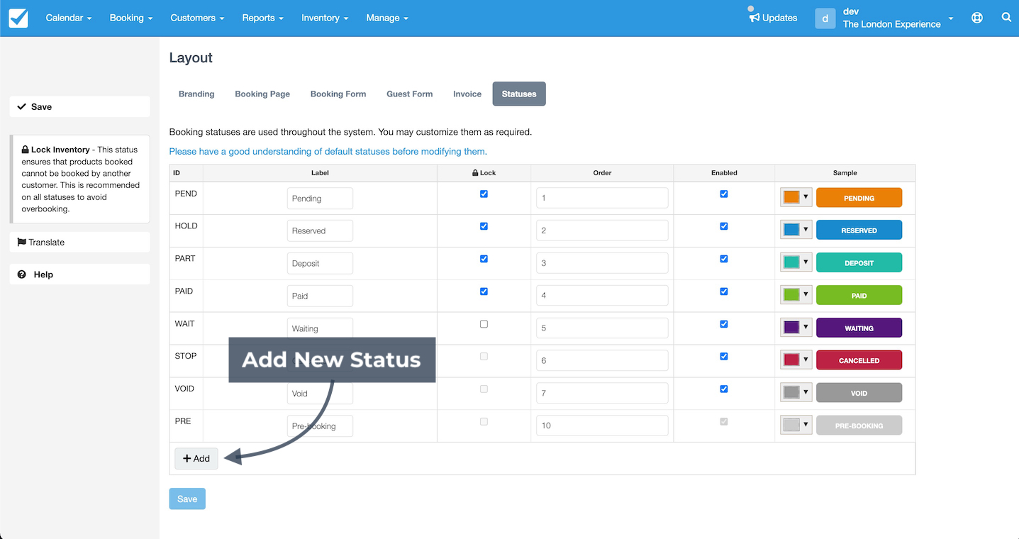The width and height of the screenshot is (1019, 539).
Task: Switch to the Branding tab
Action: coord(196,94)
